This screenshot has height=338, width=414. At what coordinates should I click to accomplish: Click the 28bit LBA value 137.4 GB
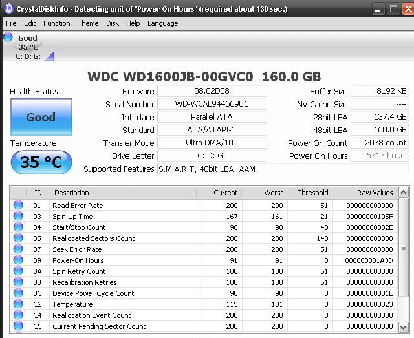coord(380,117)
